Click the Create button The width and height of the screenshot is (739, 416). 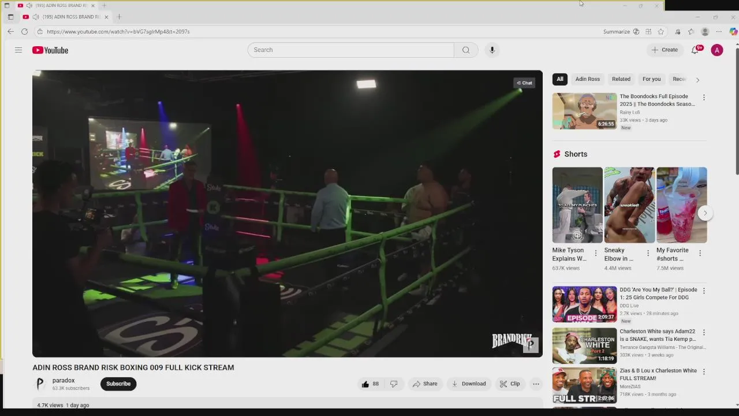[x=665, y=50]
